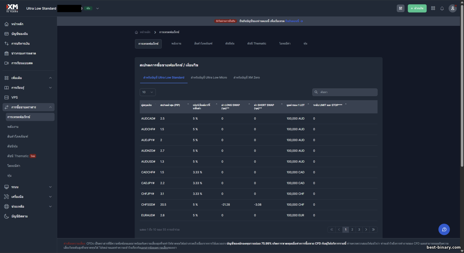Click the green ฝากเงิน deposit button
Screen dimensions: 464x253
(x=417, y=8)
